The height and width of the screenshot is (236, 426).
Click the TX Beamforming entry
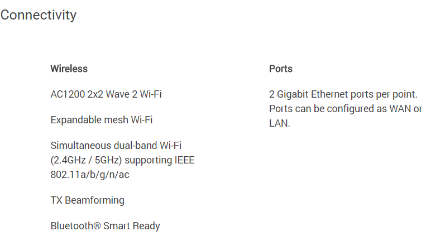(88, 200)
